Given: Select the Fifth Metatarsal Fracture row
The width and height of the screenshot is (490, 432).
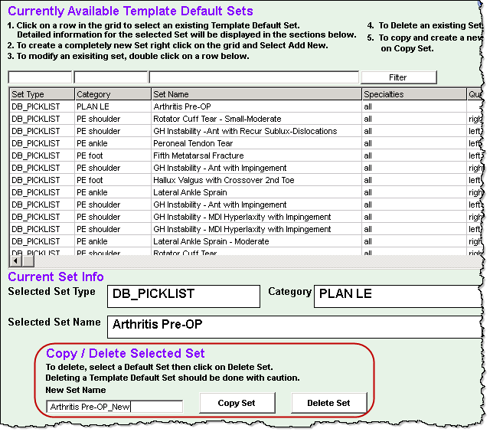Looking at the screenshot, I should [246, 155].
